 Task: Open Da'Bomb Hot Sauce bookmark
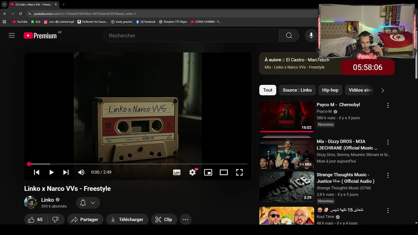(92, 22)
